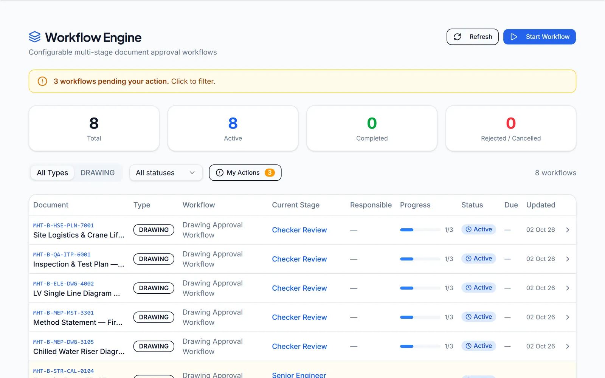605x378 pixels.
Task: Click the pending workflows banner to filter
Action: (302, 81)
